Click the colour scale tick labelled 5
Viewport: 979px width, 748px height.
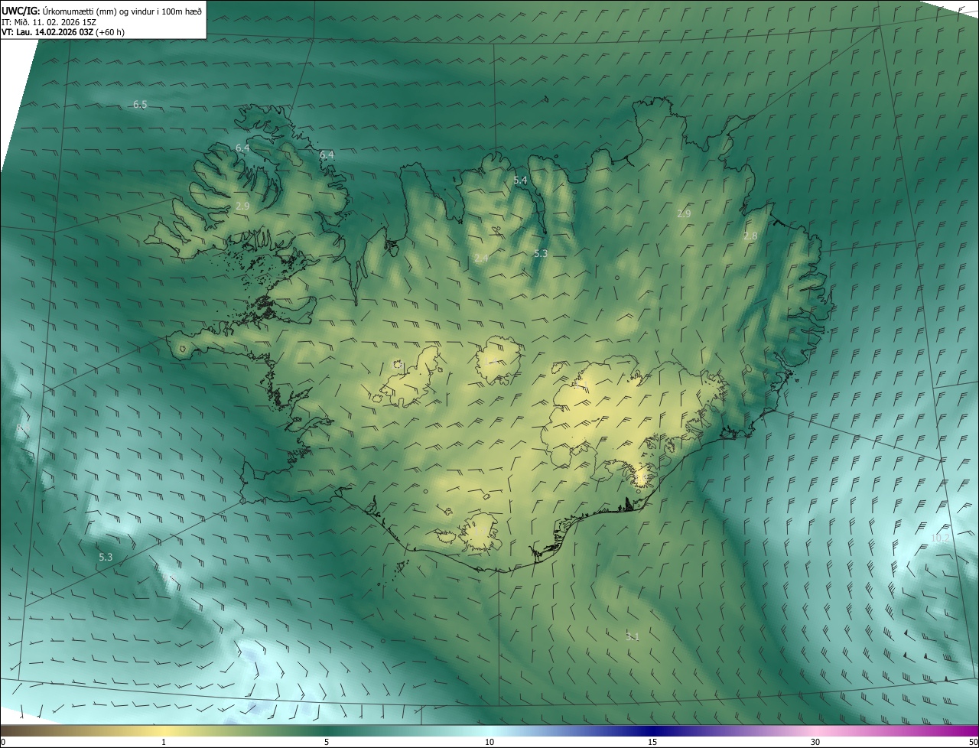(x=327, y=743)
